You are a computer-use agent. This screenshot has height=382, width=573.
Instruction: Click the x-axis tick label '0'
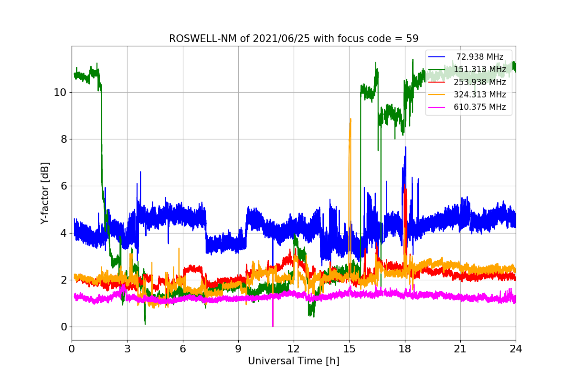(x=72, y=349)
